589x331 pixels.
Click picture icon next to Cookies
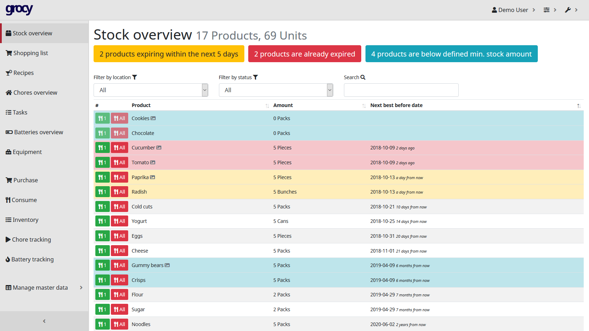point(153,118)
